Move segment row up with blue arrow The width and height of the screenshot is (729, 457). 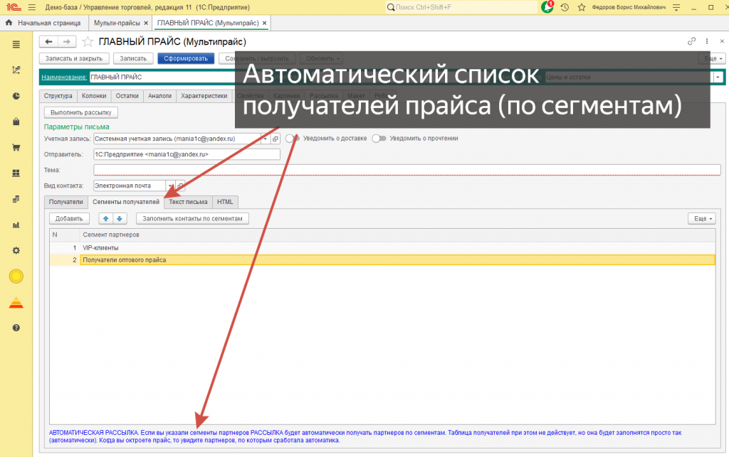click(x=105, y=218)
